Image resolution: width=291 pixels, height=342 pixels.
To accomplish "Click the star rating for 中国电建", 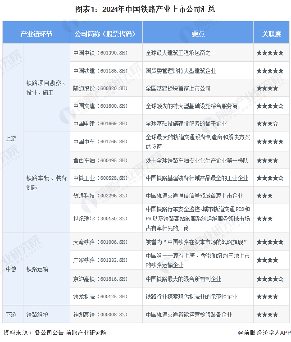I will 267,123.
